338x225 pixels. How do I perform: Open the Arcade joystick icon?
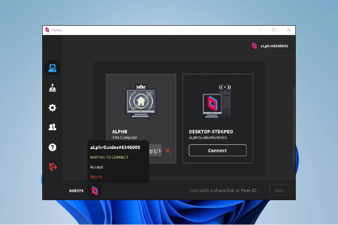coord(52,88)
